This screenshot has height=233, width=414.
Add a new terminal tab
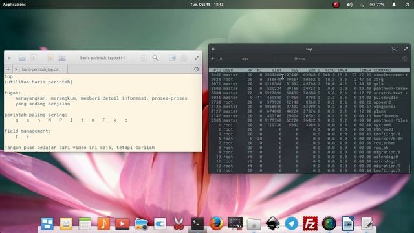point(213,59)
